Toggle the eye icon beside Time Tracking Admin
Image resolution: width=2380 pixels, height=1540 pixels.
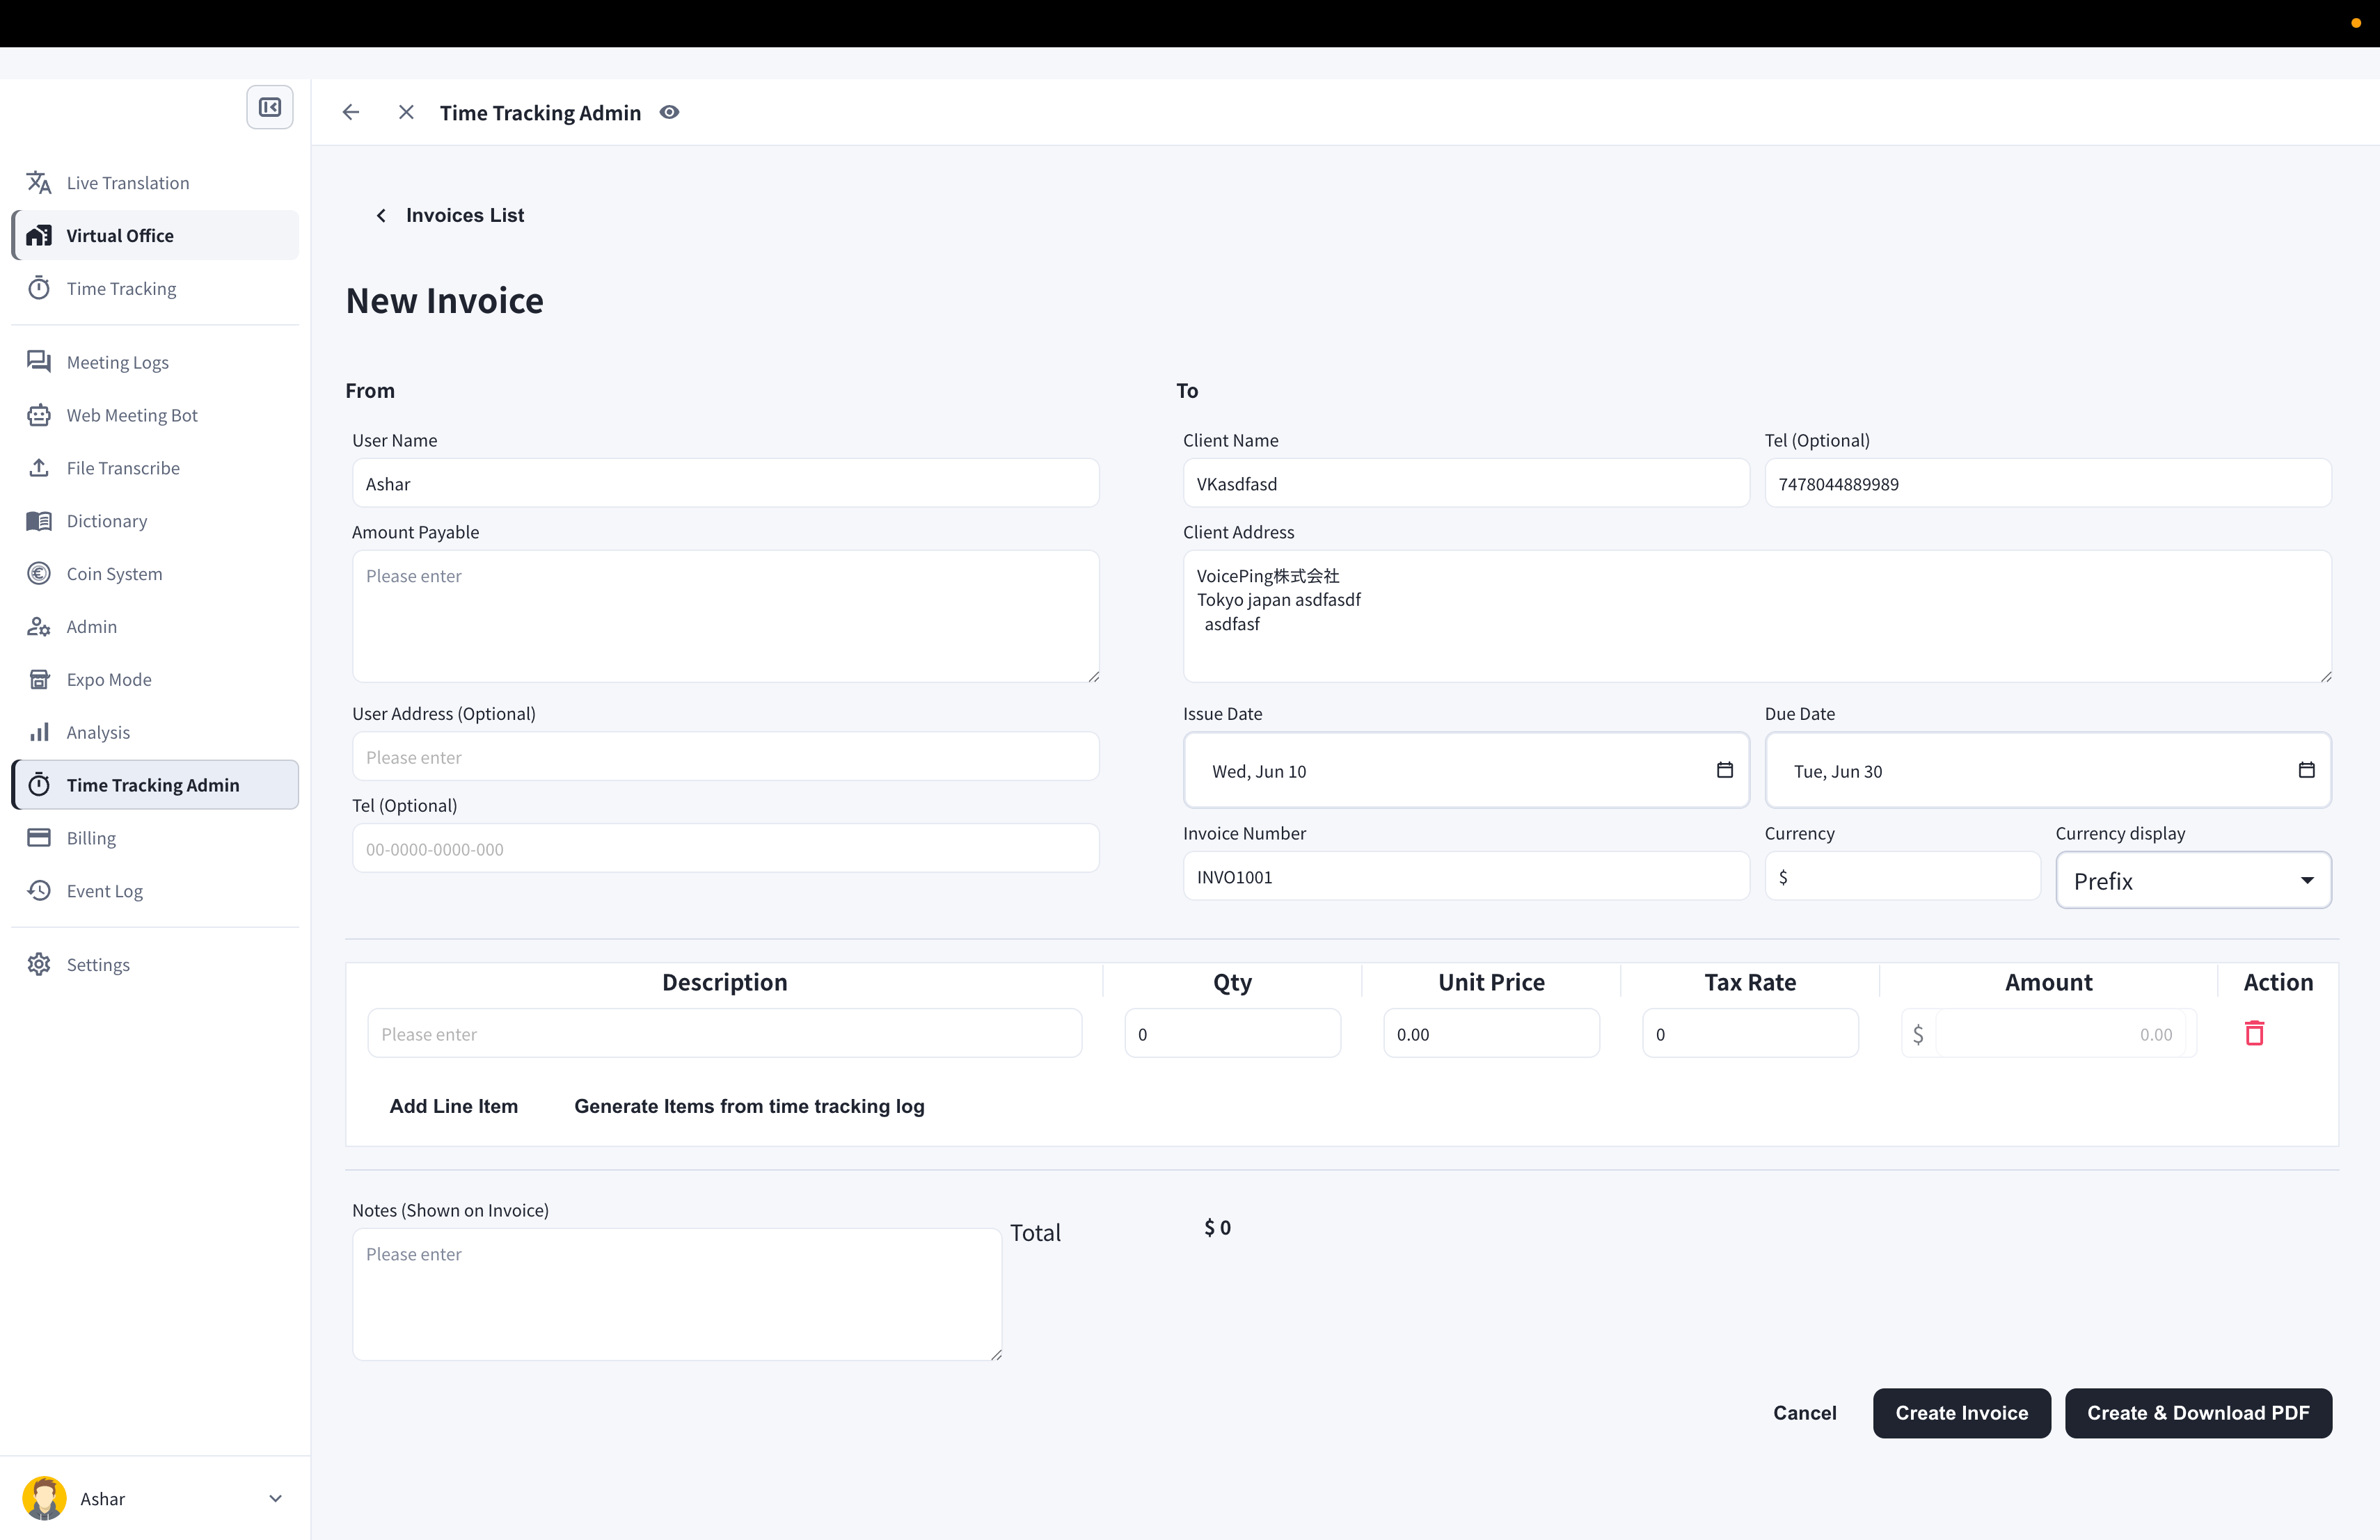669,112
